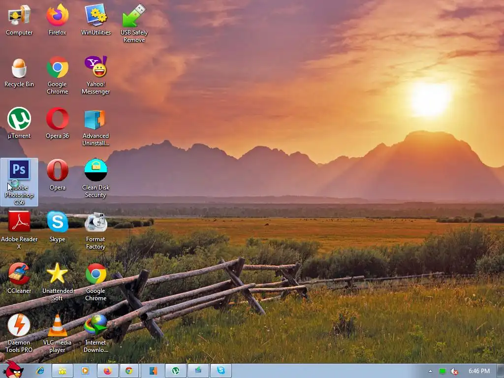Select Google Chrome shortcut beside Yahoo! Messenger
This screenshot has width=504, height=378.
tap(57, 75)
